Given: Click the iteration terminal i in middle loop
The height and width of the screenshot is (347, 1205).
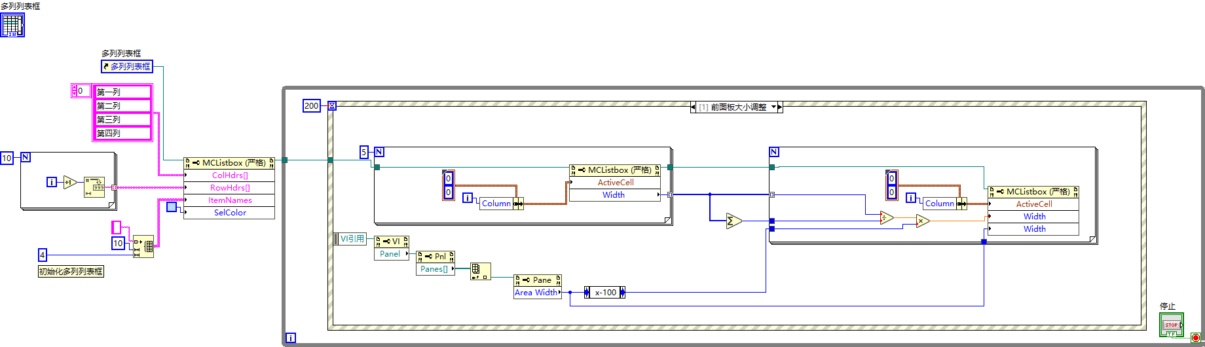Looking at the screenshot, I should click(x=468, y=198).
